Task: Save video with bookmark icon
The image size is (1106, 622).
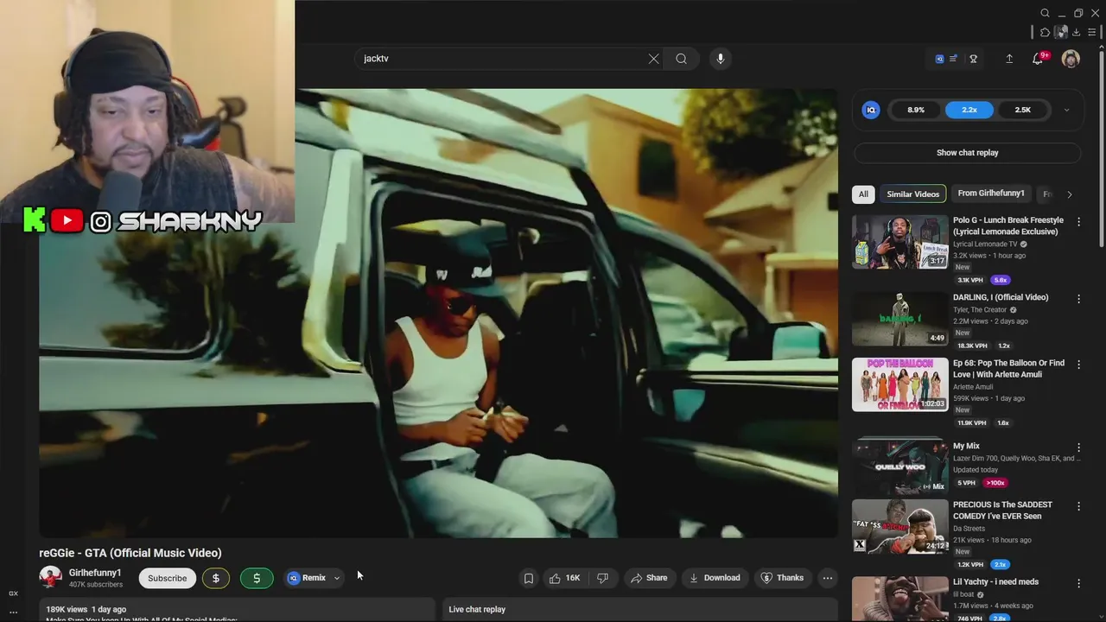Action: [529, 578]
